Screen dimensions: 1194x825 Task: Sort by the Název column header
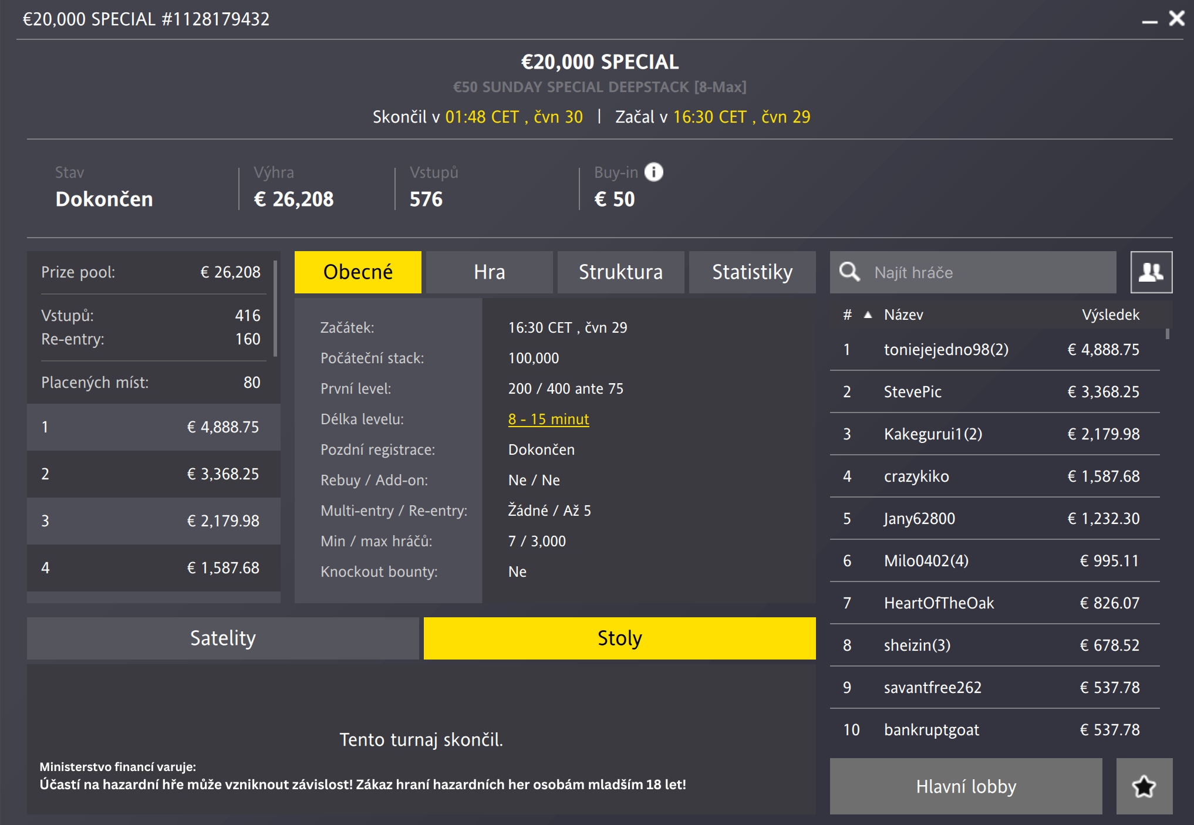(x=903, y=315)
